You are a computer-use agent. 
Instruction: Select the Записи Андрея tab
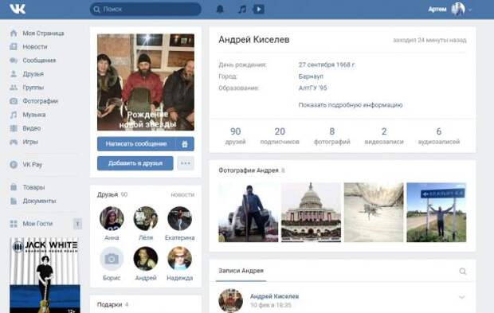click(241, 271)
